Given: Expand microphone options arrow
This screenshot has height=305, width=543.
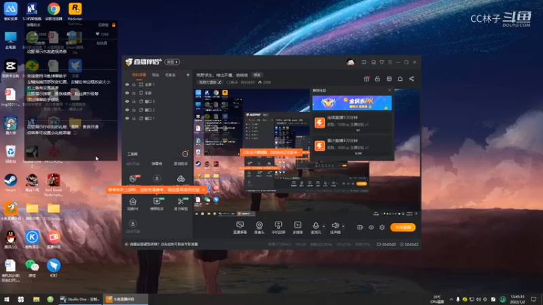Looking at the screenshot, I should pyautogui.click(x=324, y=226).
